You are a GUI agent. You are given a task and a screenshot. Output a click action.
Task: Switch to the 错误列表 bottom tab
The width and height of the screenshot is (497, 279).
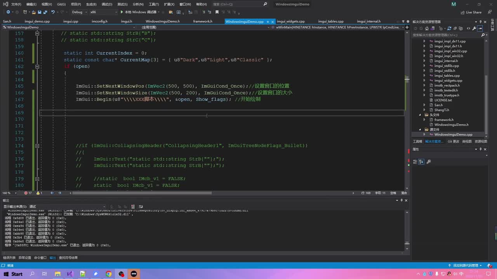pyautogui.click(x=9, y=258)
